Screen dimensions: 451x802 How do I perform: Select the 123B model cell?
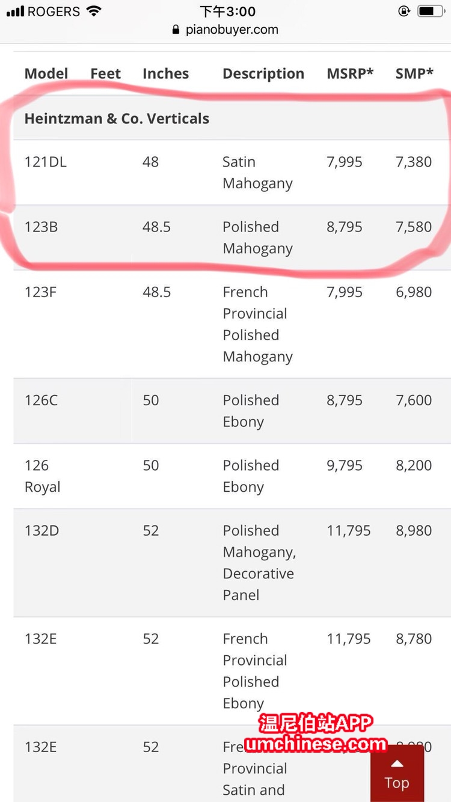(x=41, y=227)
